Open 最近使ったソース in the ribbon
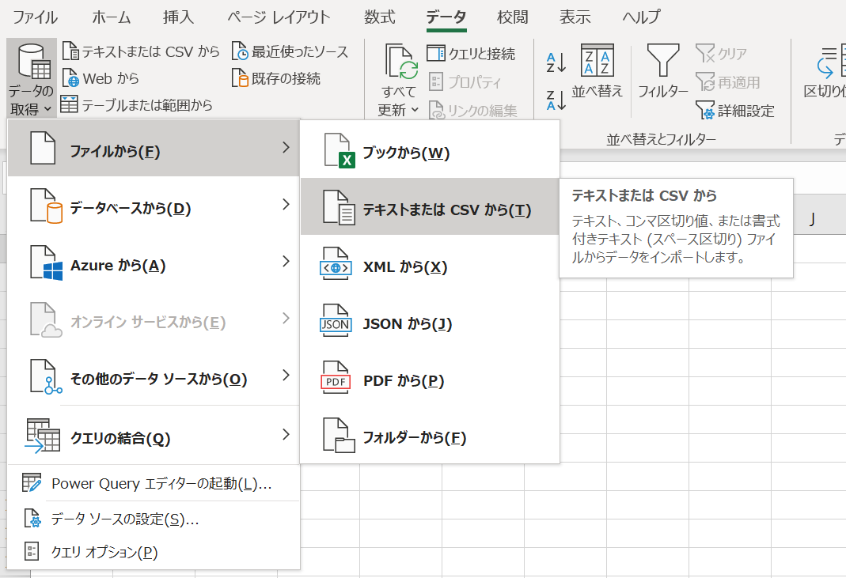 click(290, 51)
